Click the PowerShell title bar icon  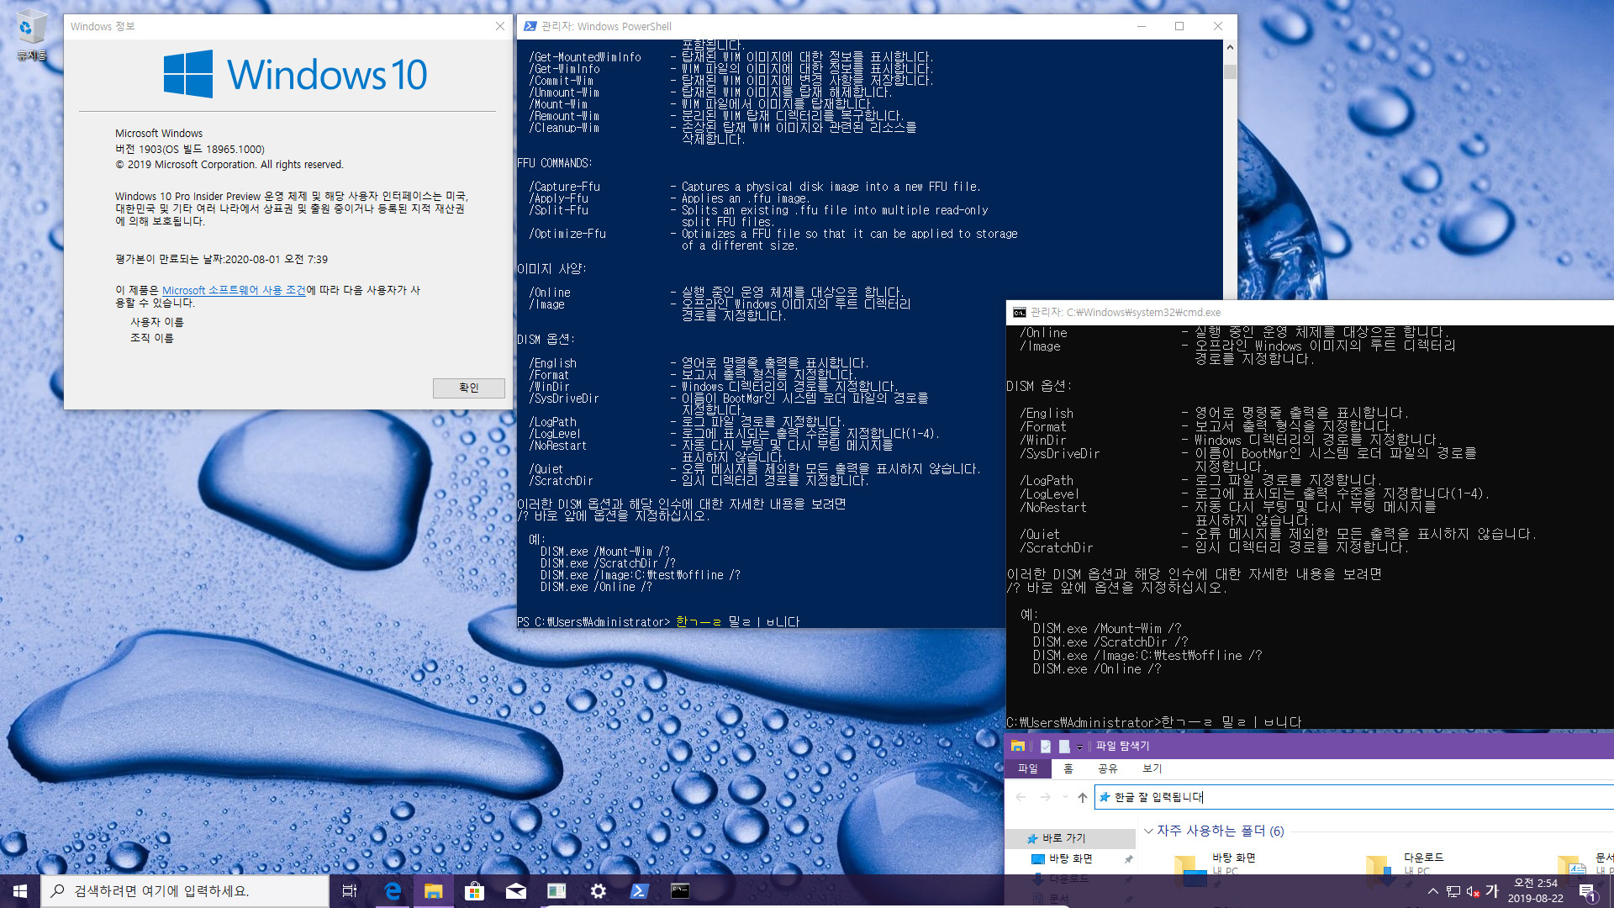click(530, 26)
